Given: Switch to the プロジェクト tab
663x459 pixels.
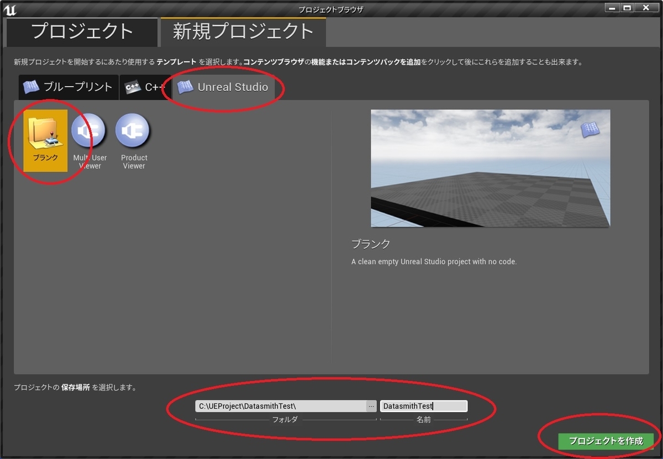Looking at the screenshot, I should (81, 32).
